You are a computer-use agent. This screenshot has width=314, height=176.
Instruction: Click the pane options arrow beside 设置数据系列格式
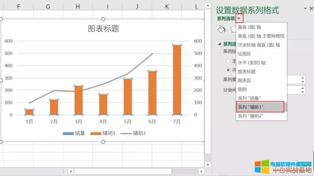click(304, 8)
